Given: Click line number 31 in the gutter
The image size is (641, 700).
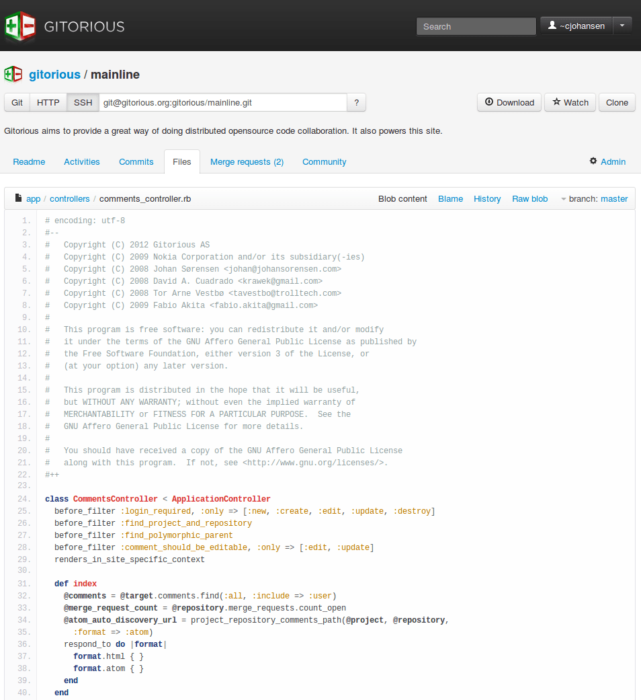Looking at the screenshot, I should [24, 584].
